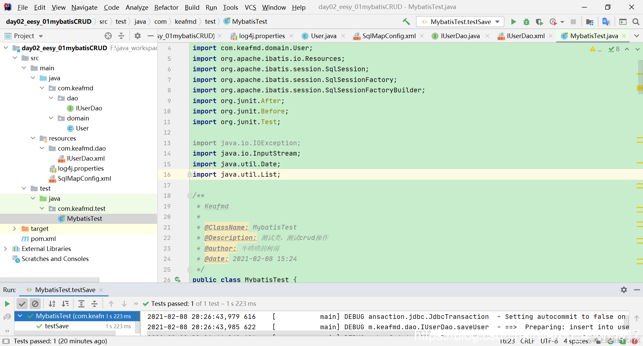Image resolution: width=643 pixels, height=346 pixels.
Task: Switch to the log4j.properties editor tab
Action: click(x=262, y=36)
